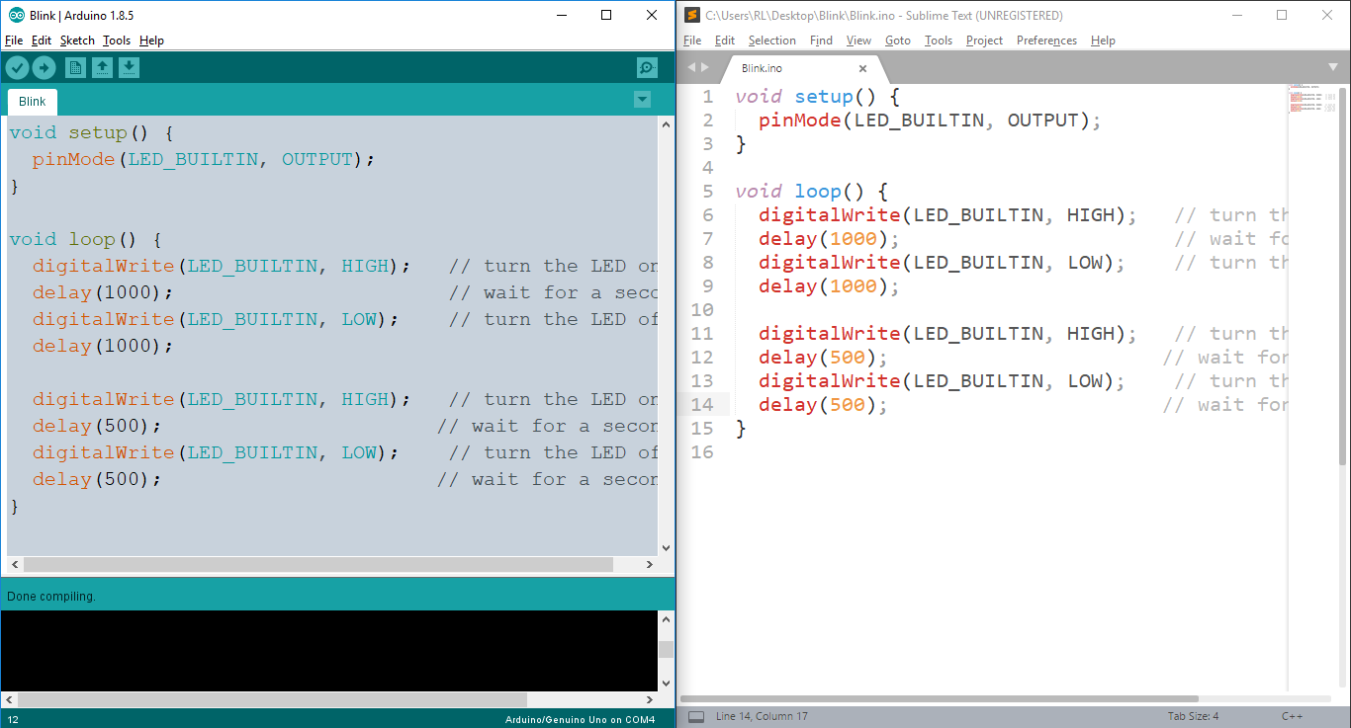Open Sublime Text Edit menu
Image resolution: width=1351 pixels, height=728 pixels.
pyautogui.click(x=725, y=40)
